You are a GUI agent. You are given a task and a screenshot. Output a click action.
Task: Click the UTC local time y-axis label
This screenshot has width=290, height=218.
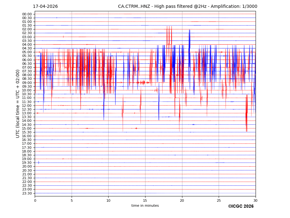point(18,104)
